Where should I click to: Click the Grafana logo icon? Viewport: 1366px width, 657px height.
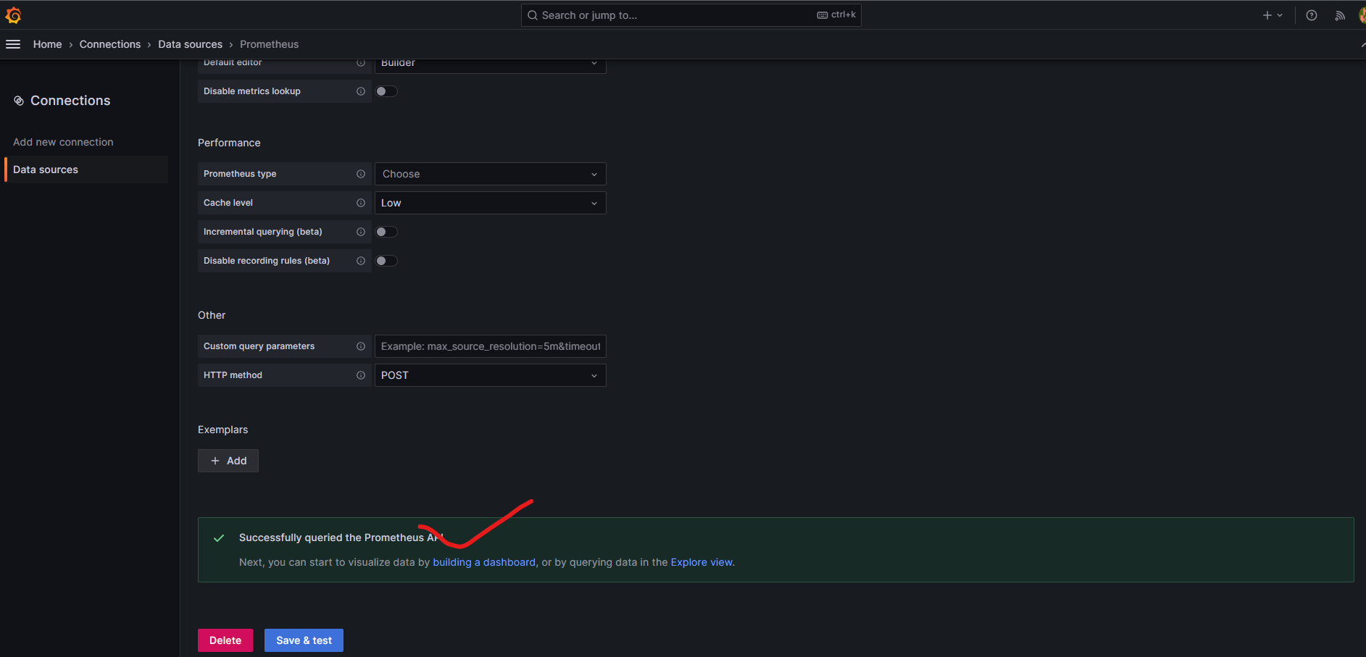click(13, 15)
